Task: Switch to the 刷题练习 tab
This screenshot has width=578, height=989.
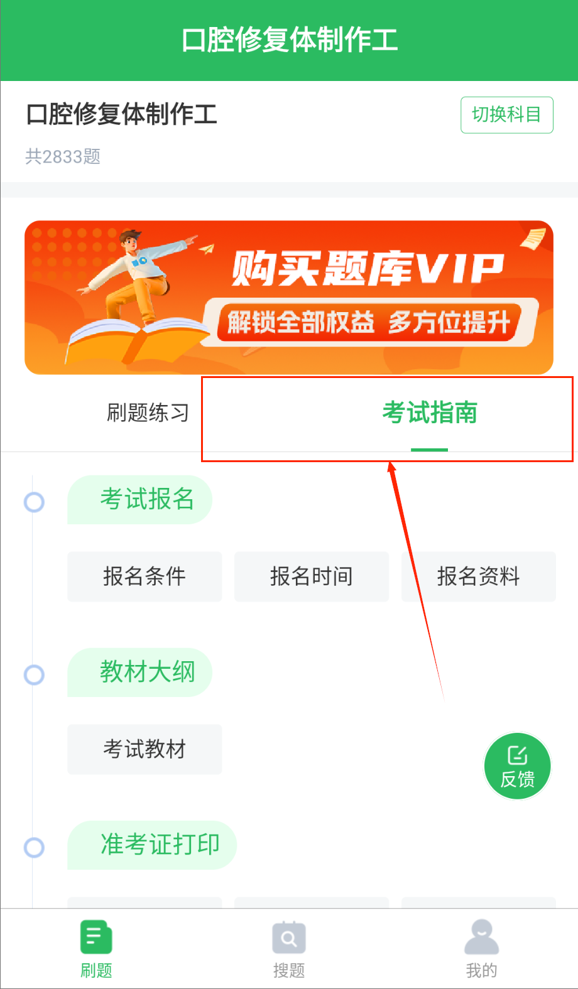Action: (x=148, y=413)
